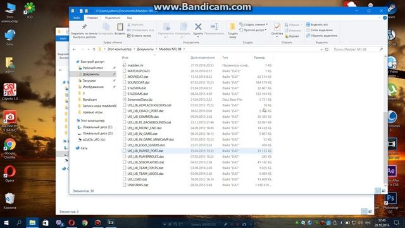Click the search magnifier in the search box

coord(381,49)
